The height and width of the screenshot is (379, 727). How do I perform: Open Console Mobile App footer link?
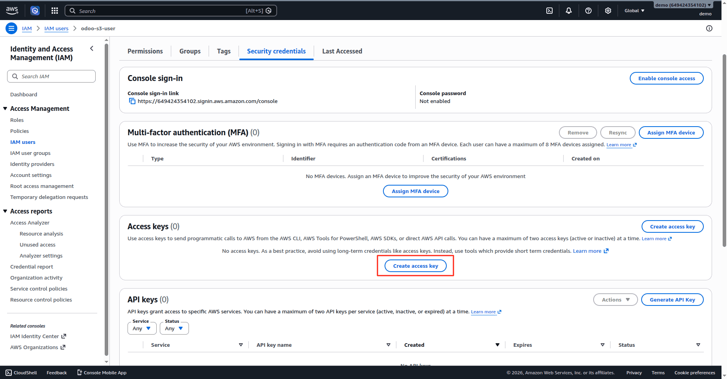pos(102,373)
